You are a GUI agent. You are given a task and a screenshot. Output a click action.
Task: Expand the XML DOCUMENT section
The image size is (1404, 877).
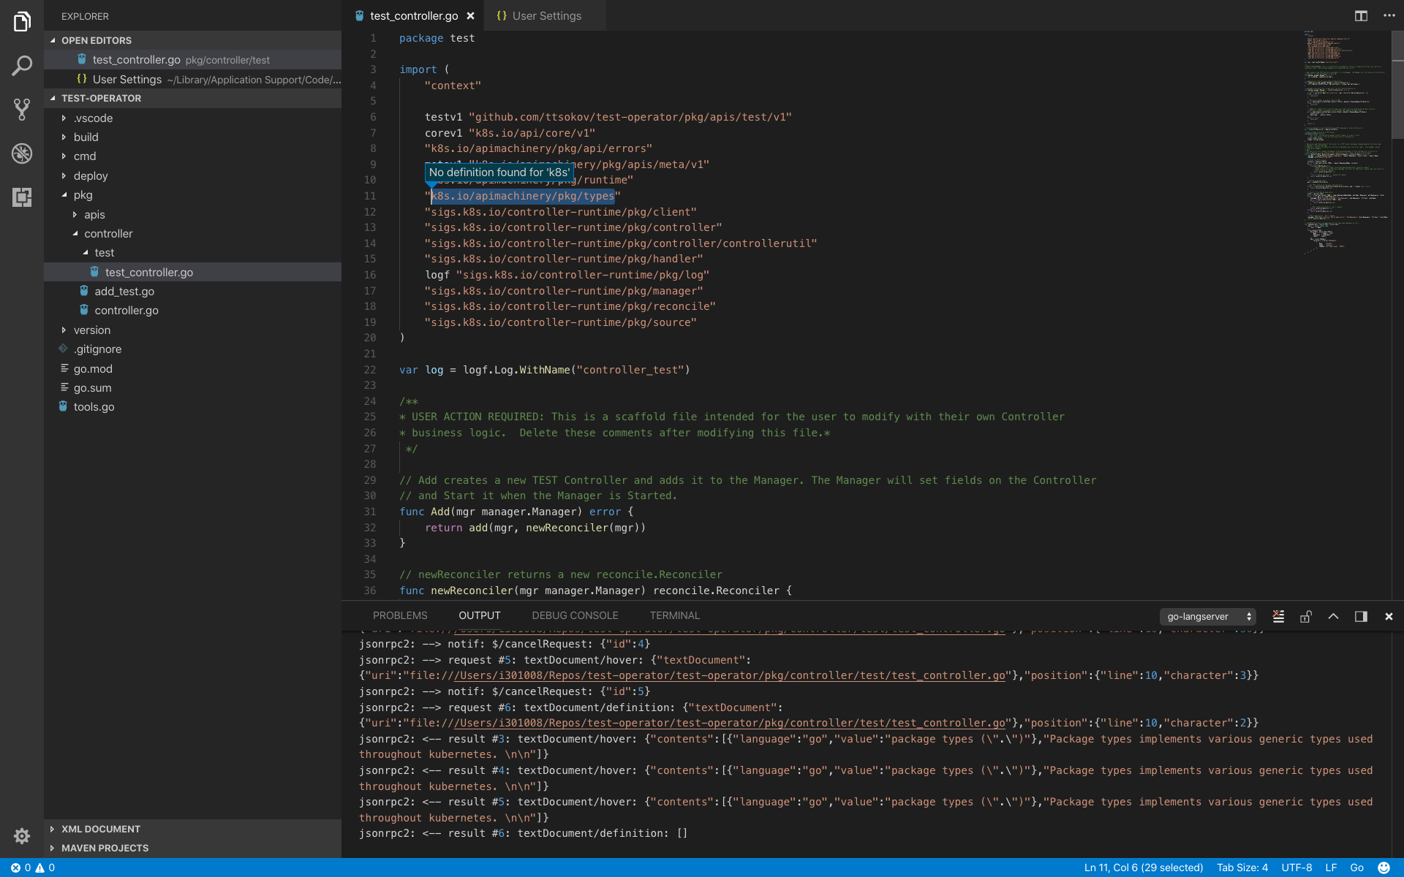coord(53,829)
